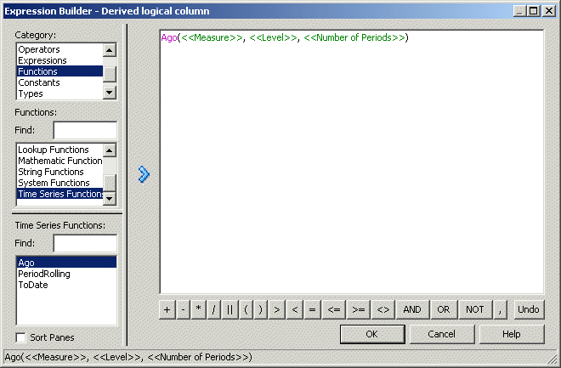Screen dimensions: 561x368
Task: Insert divide slash operator
Action: [214, 309]
